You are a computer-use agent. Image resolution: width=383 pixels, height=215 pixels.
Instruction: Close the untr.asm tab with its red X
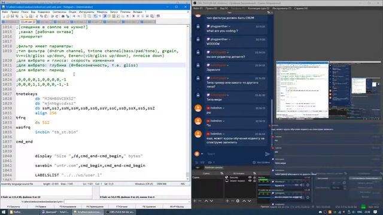click(x=34, y=21)
